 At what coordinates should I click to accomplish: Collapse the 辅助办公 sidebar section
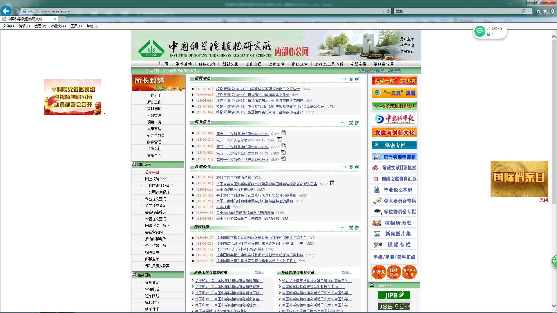[134, 164]
